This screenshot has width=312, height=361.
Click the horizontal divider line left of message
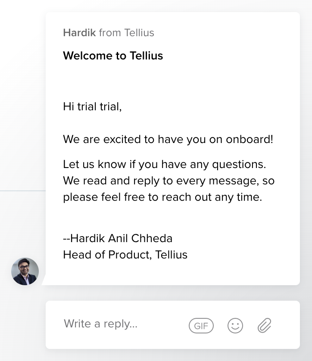[x=23, y=191]
